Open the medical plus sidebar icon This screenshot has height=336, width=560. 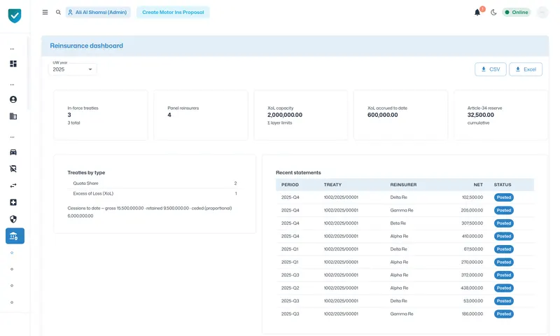pyautogui.click(x=13, y=202)
